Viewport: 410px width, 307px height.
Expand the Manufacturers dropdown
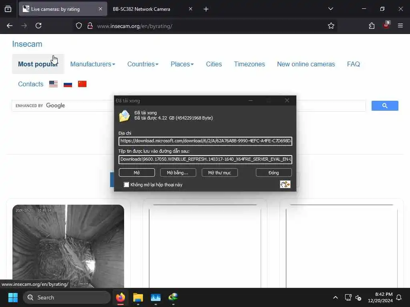92,64
